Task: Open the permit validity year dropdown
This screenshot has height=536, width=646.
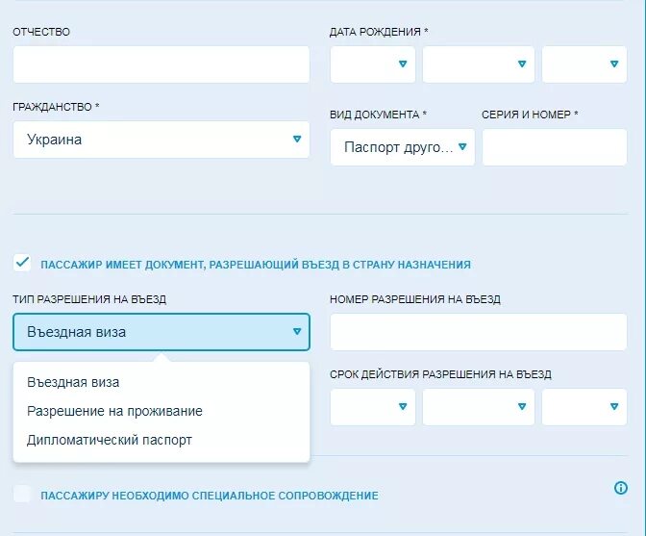Action: click(x=584, y=407)
